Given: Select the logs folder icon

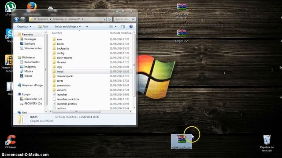Looking at the screenshot, I should 54,67.
